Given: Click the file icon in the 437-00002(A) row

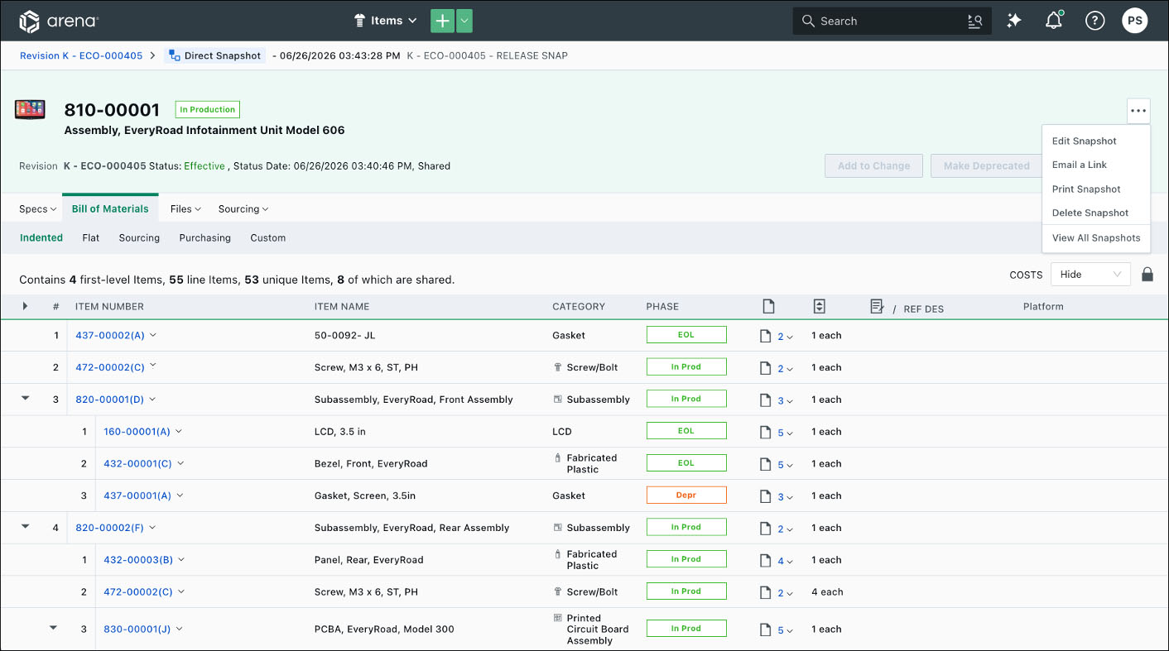Looking at the screenshot, I should click(767, 336).
